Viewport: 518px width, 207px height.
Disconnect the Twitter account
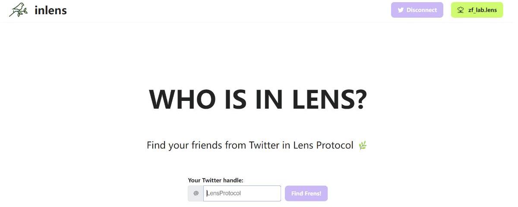pyautogui.click(x=417, y=10)
